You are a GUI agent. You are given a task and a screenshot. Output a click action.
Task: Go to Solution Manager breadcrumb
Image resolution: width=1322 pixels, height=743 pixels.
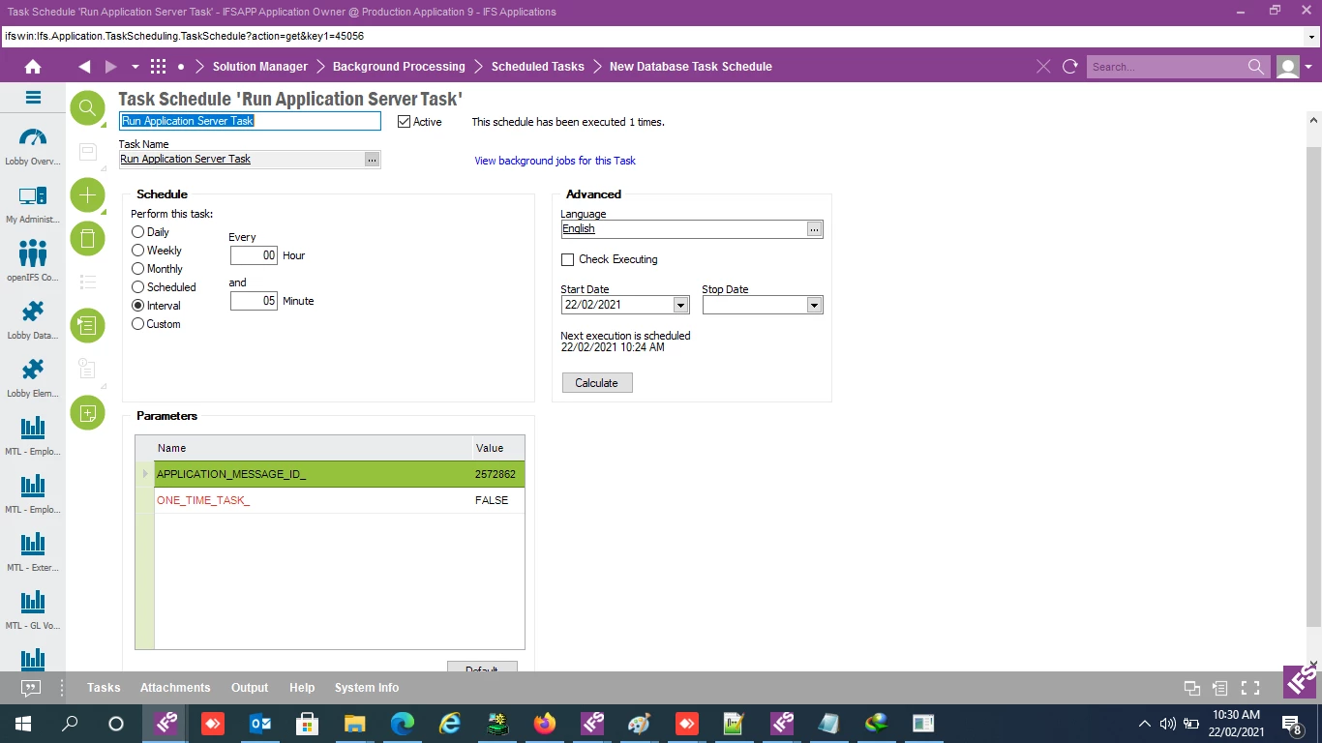[260, 67]
